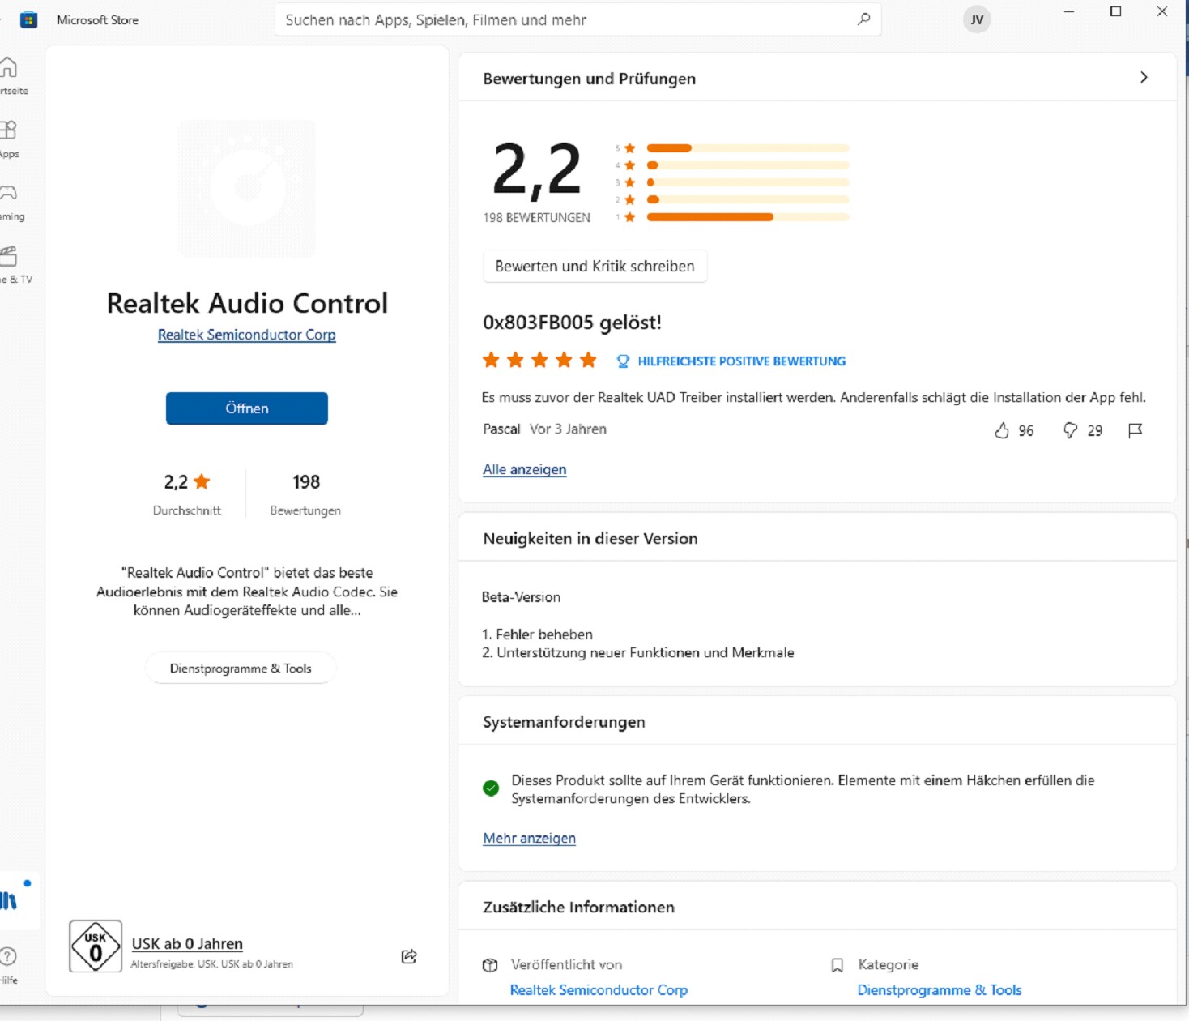Click the search magnifier icon
This screenshot has width=1189, height=1021.
(x=863, y=19)
